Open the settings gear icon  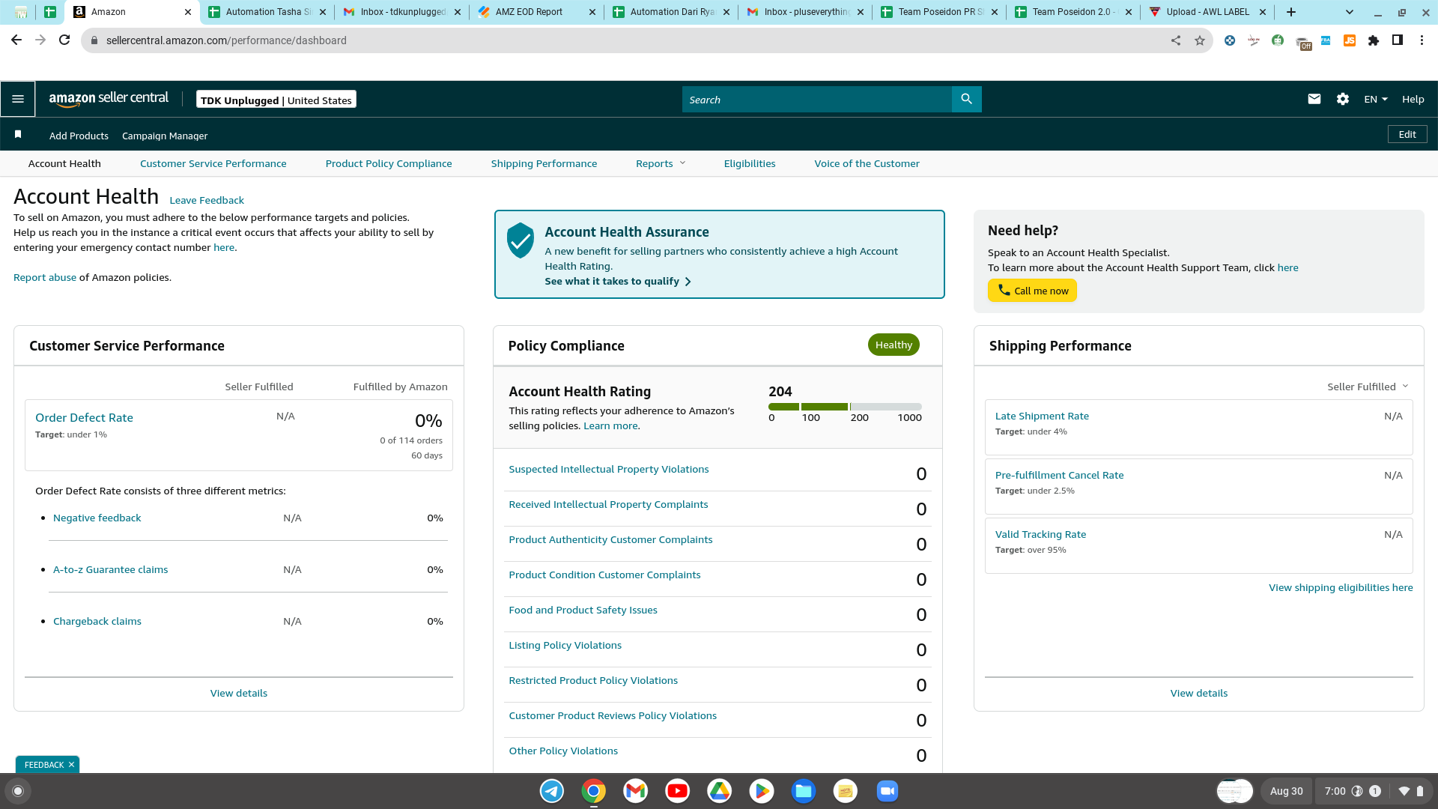1343,99
